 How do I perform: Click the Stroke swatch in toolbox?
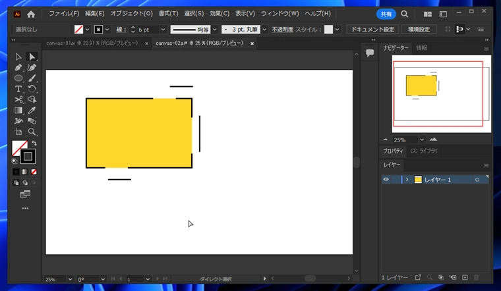pyautogui.click(x=28, y=156)
